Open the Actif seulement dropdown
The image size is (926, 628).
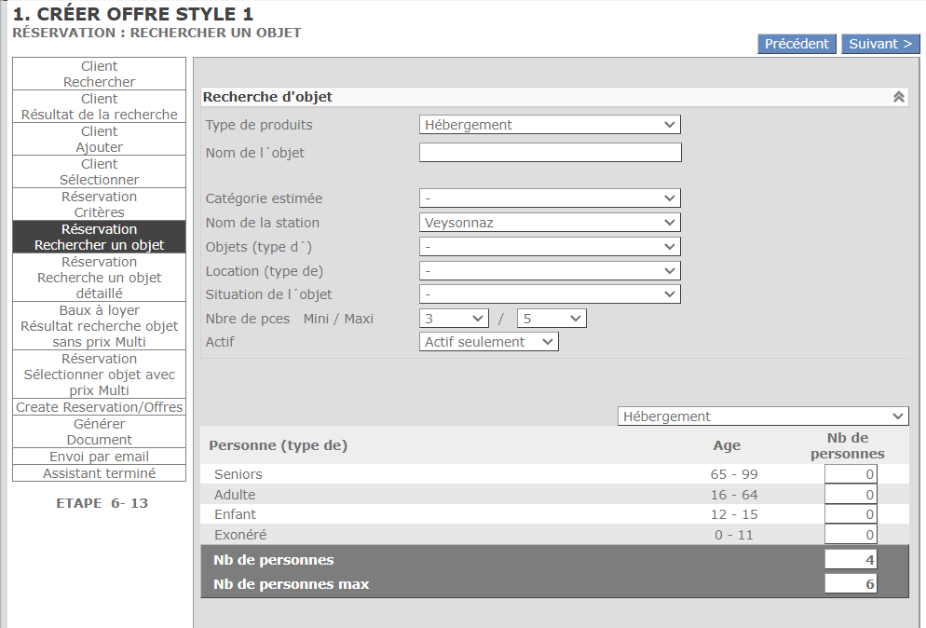pyautogui.click(x=488, y=342)
